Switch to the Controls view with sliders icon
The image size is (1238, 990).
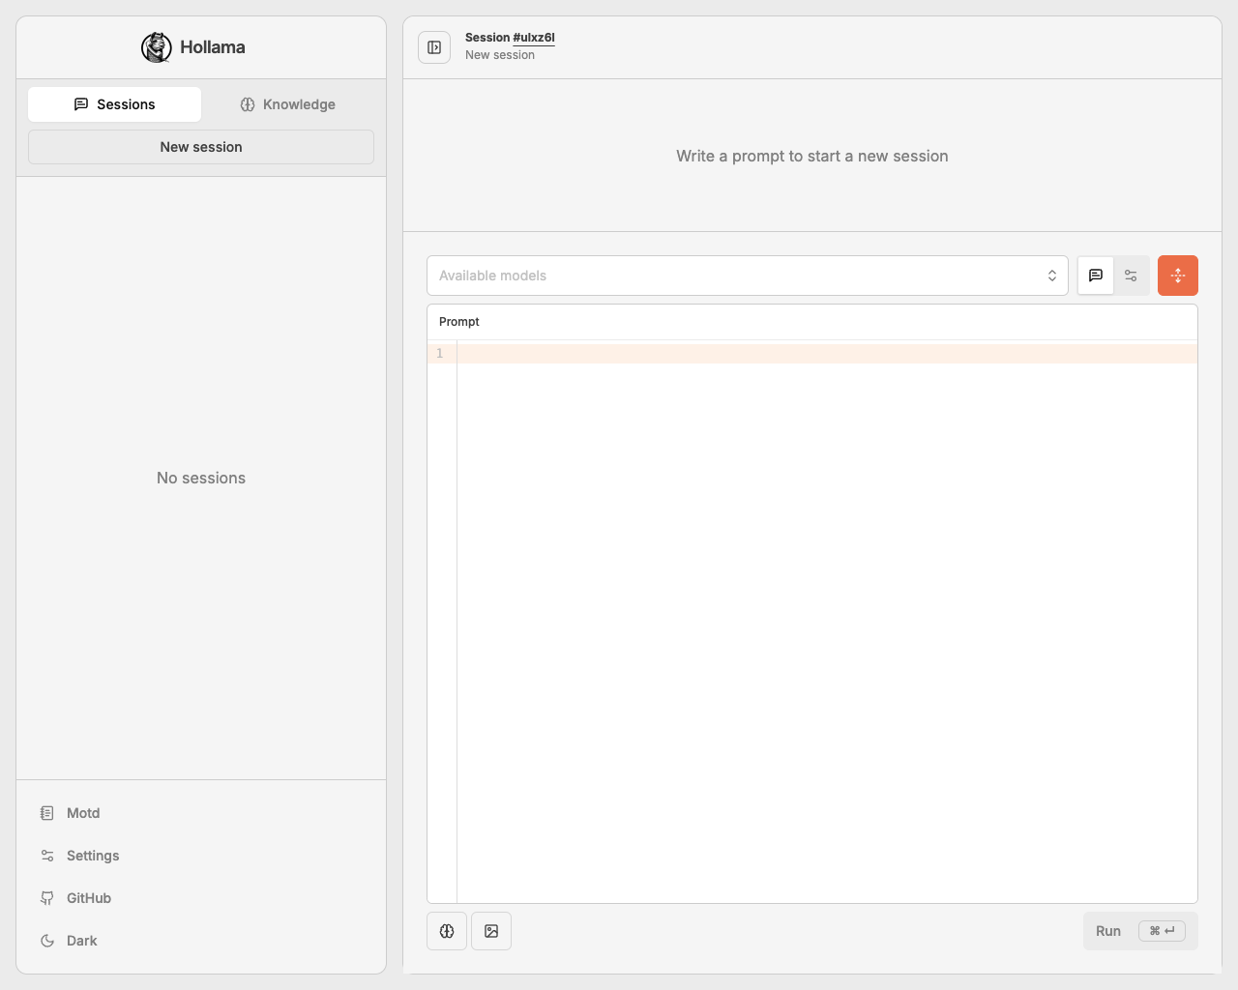point(1131,276)
